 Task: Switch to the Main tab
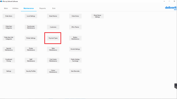pos(6,8)
